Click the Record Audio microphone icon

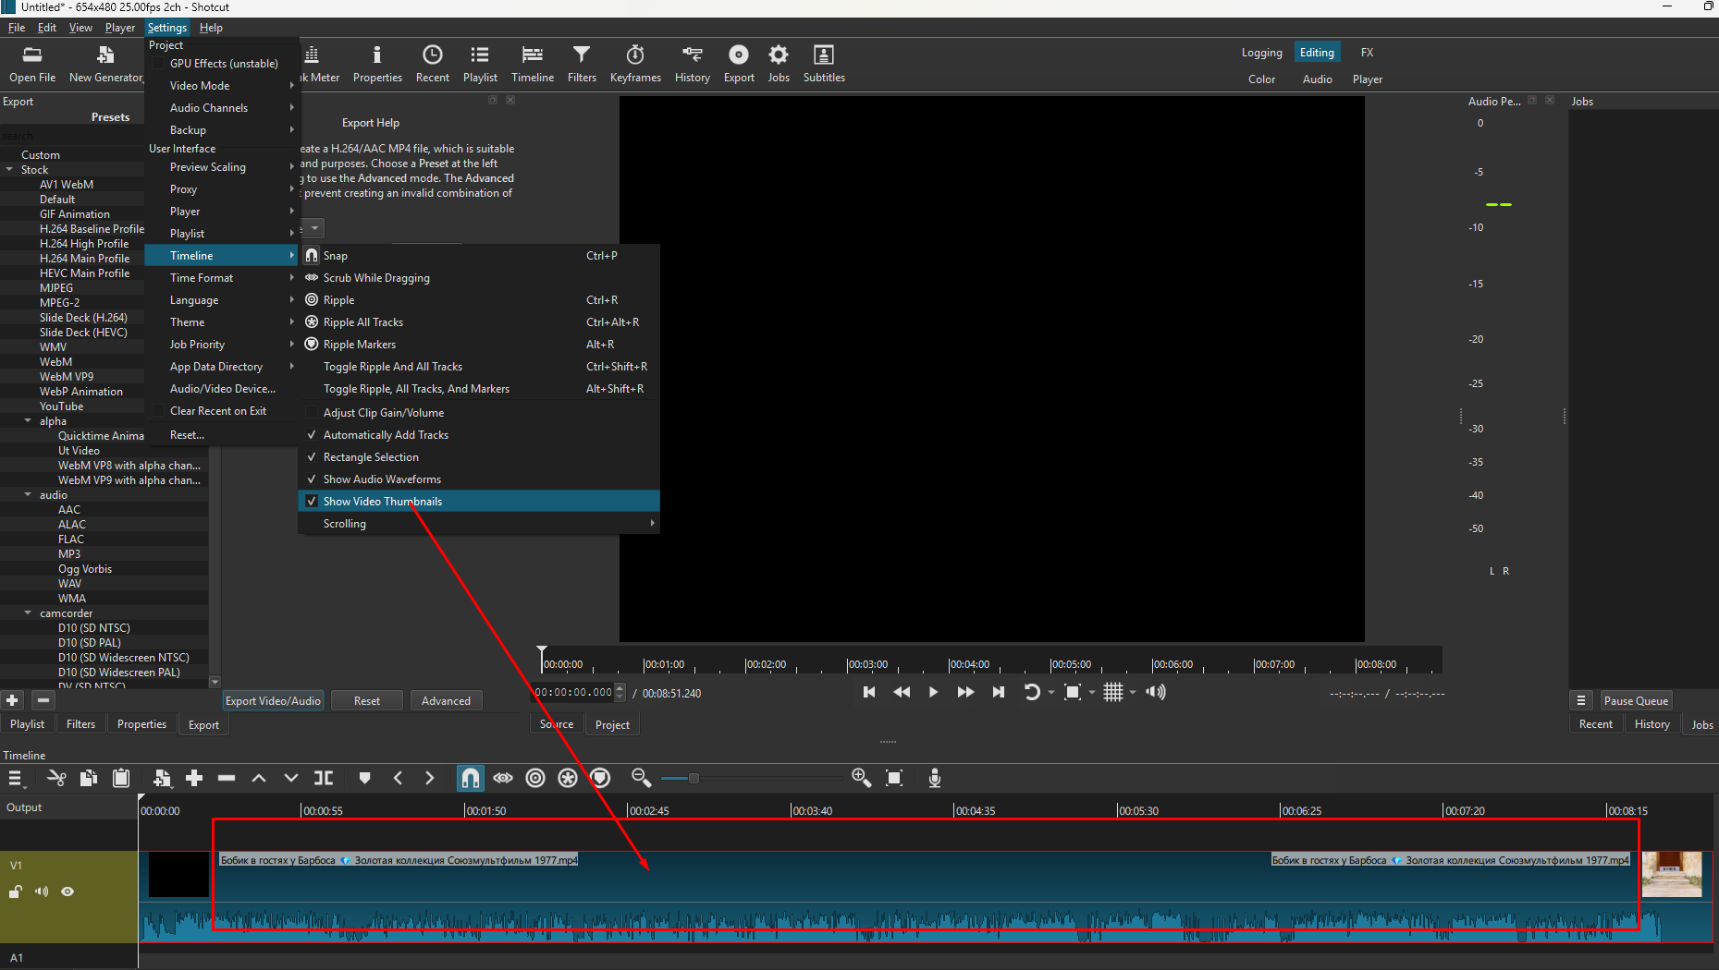coord(934,778)
